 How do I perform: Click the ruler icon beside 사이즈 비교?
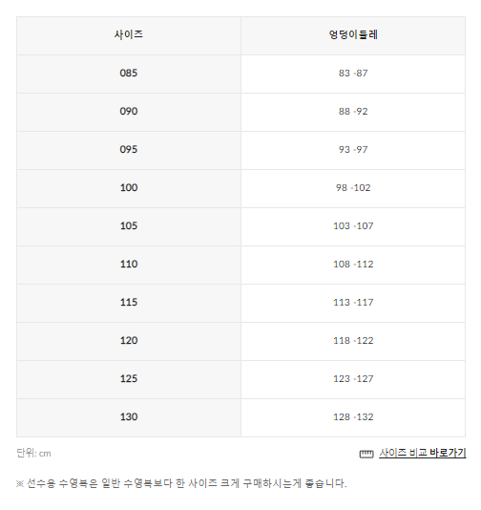pyautogui.click(x=366, y=454)
